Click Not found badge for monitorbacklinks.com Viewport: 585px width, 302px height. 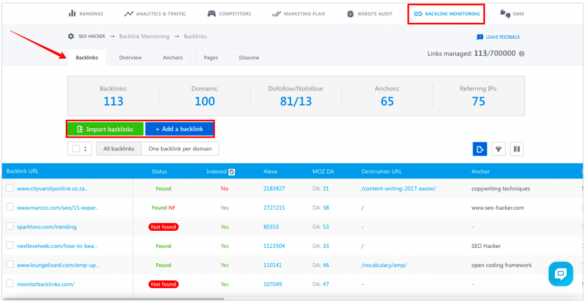coord(163,284)
